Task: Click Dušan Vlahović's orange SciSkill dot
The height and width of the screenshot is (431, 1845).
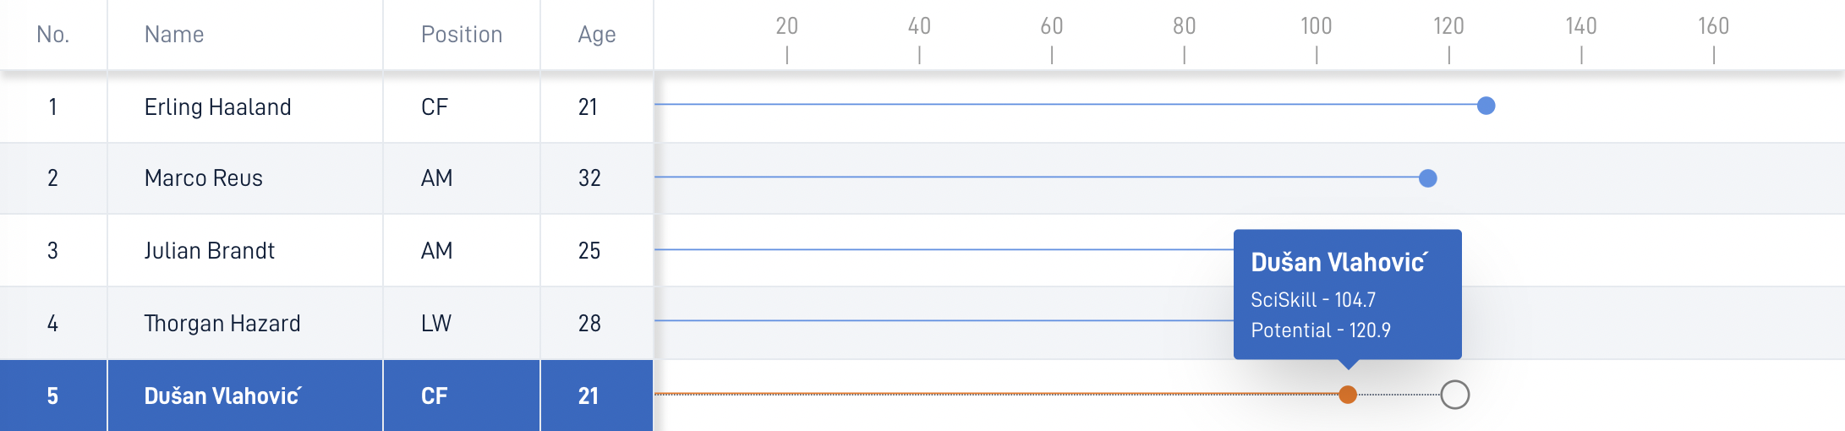Action: (x=1348, y=395)
